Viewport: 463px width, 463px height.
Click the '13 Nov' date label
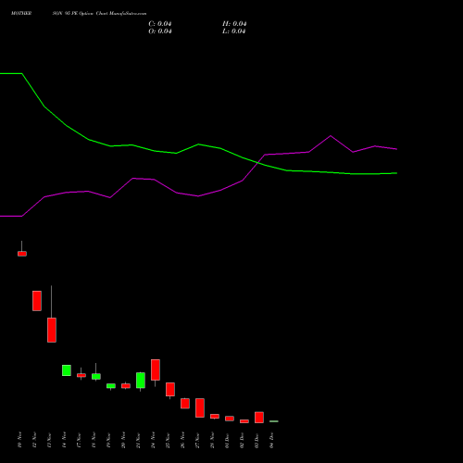(x=49, y=440)
